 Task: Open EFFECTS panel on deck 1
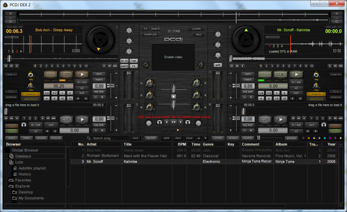[x=30, y=94]
